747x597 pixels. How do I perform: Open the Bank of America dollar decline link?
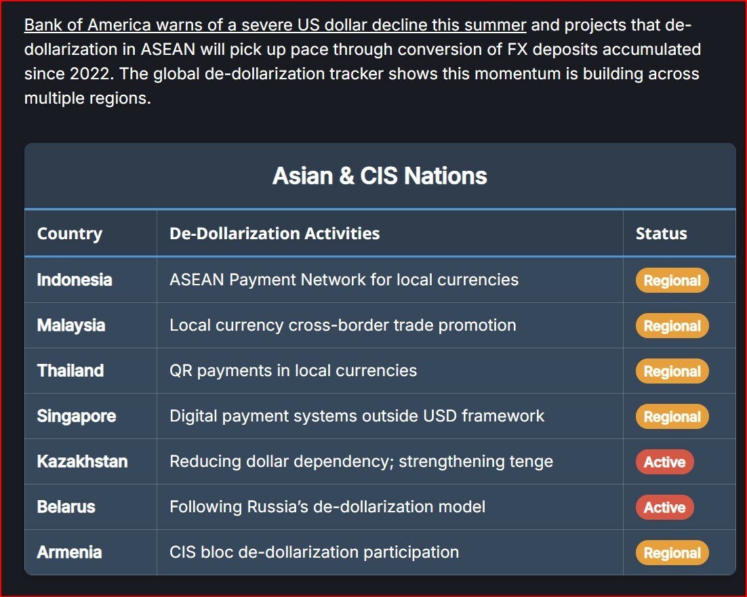pyautogui.click(x=275, y=26)
